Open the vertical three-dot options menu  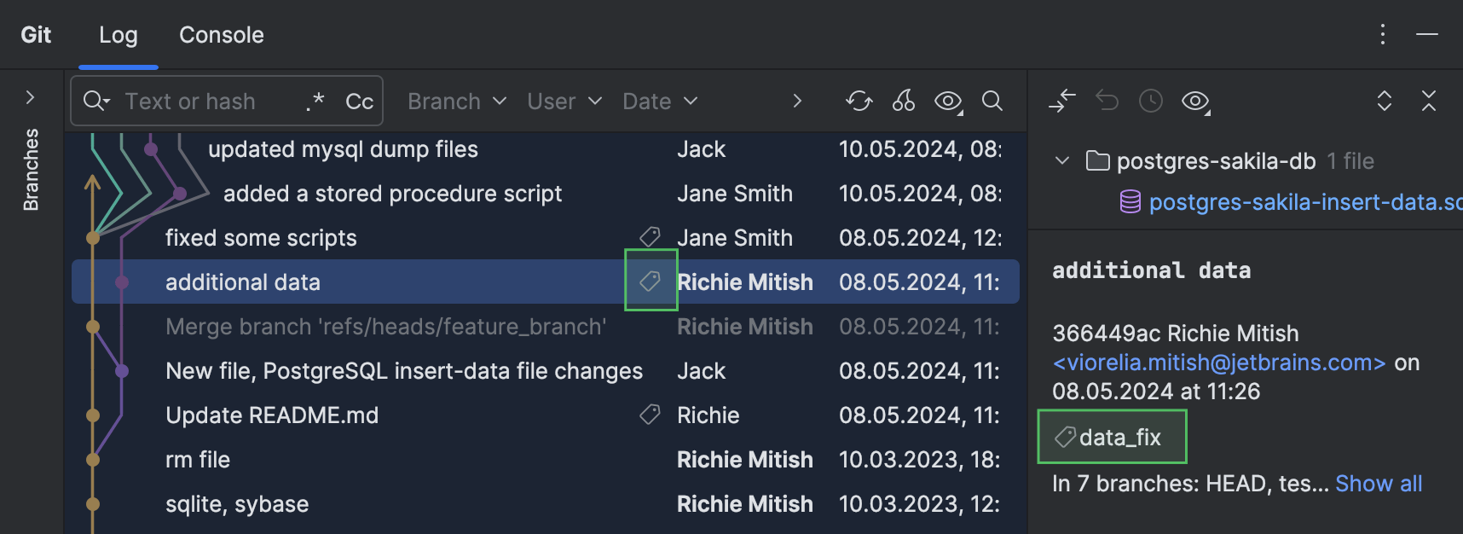coord(1383,34)
